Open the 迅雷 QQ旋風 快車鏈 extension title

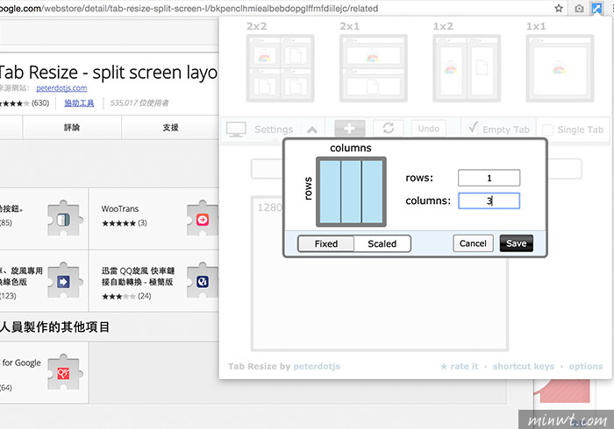(138, 277)
